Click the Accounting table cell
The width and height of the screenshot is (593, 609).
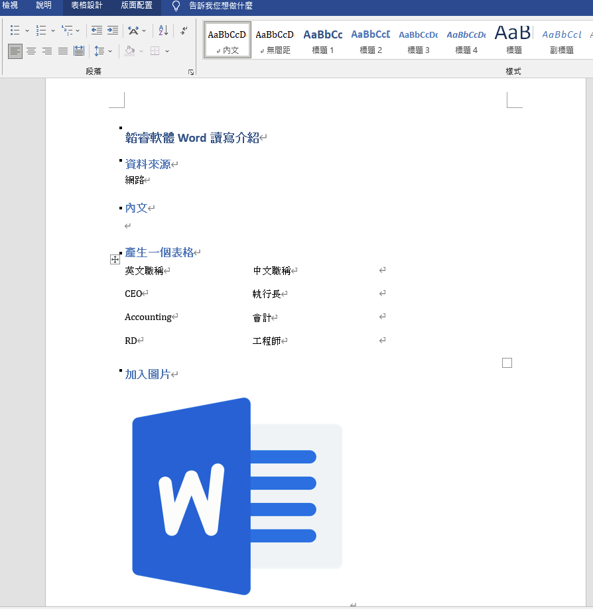[148, 317]
